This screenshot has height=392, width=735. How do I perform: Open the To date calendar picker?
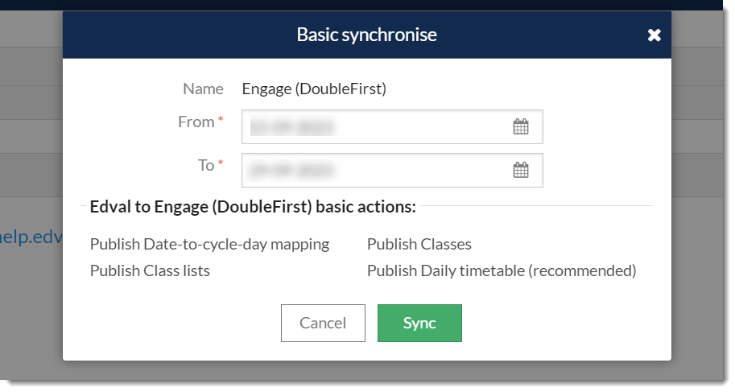(520, 170)
